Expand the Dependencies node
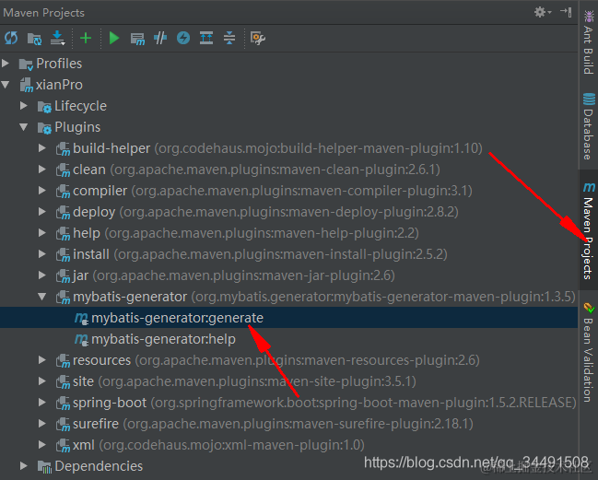 [x=24, y=466]
